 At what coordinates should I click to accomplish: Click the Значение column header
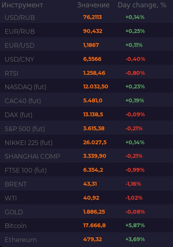click(x=93, y=5)
